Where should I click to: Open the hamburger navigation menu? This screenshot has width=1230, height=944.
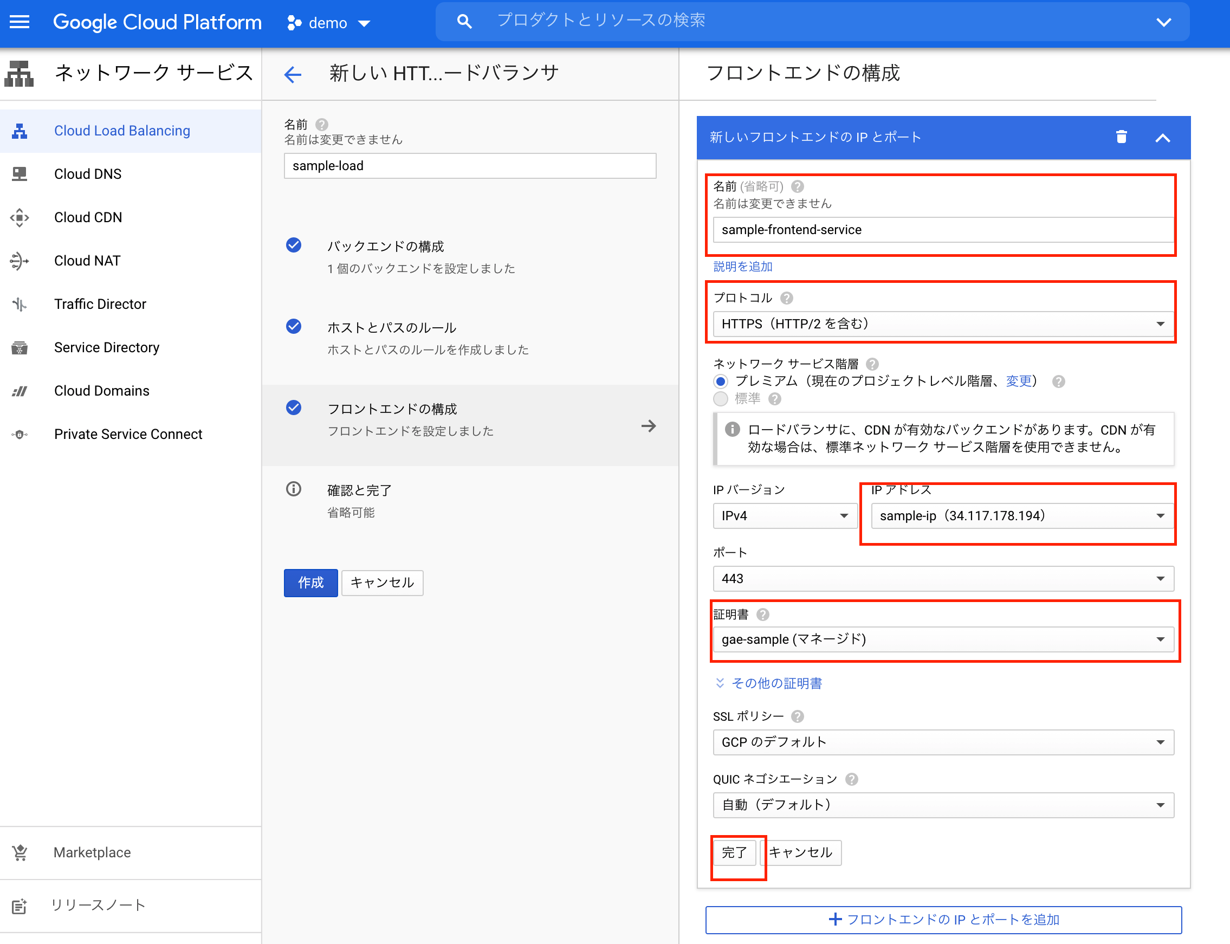click(x=20, y=22)
